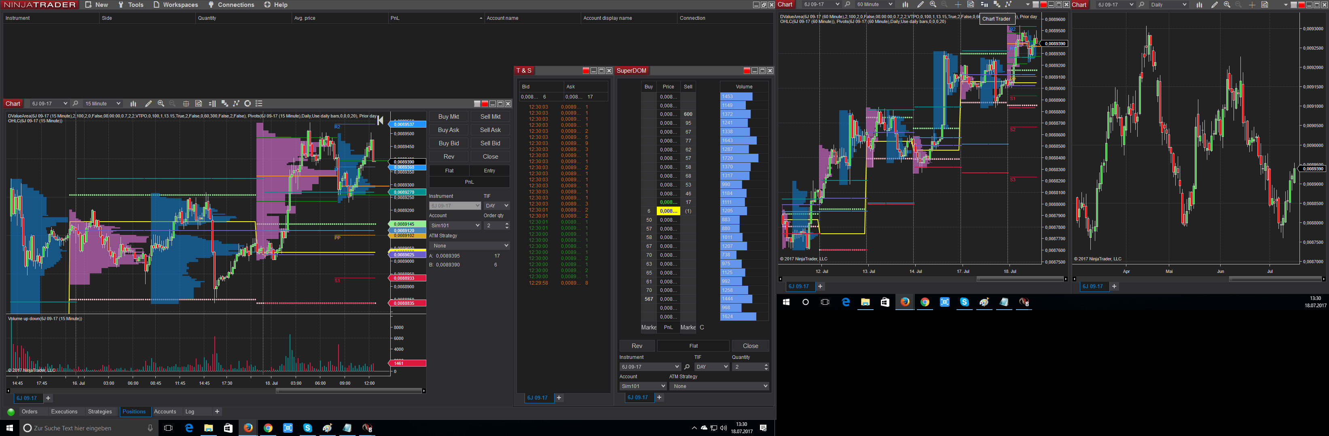Open the Tools menu

pos(131,4)
